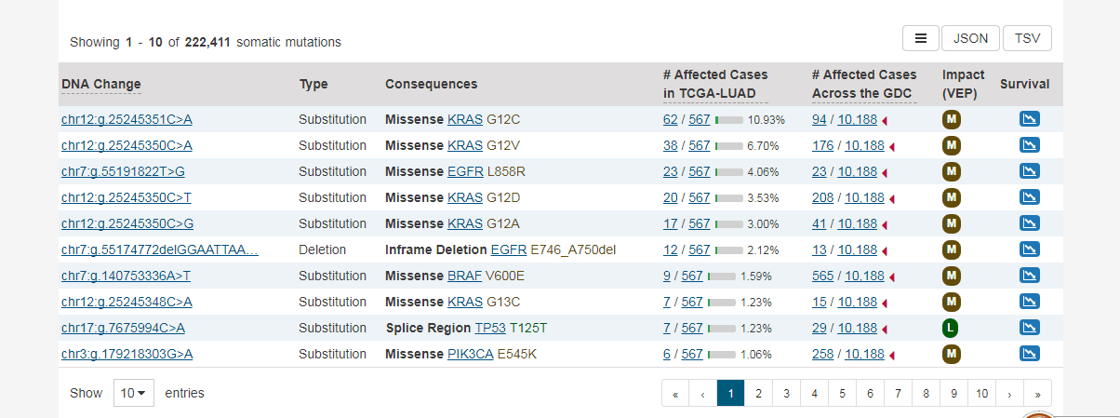Go to page 2 of results
The image size is (1120, 418).
click(758, 394)
